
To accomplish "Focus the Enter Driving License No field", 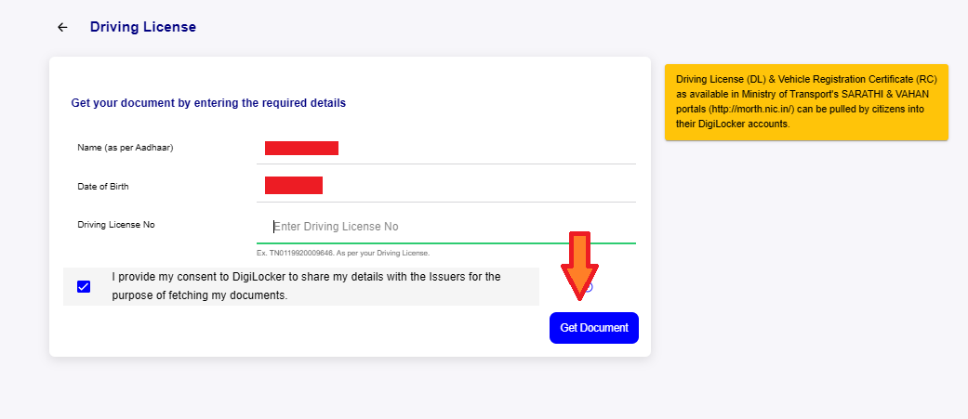I will point(446,227).
